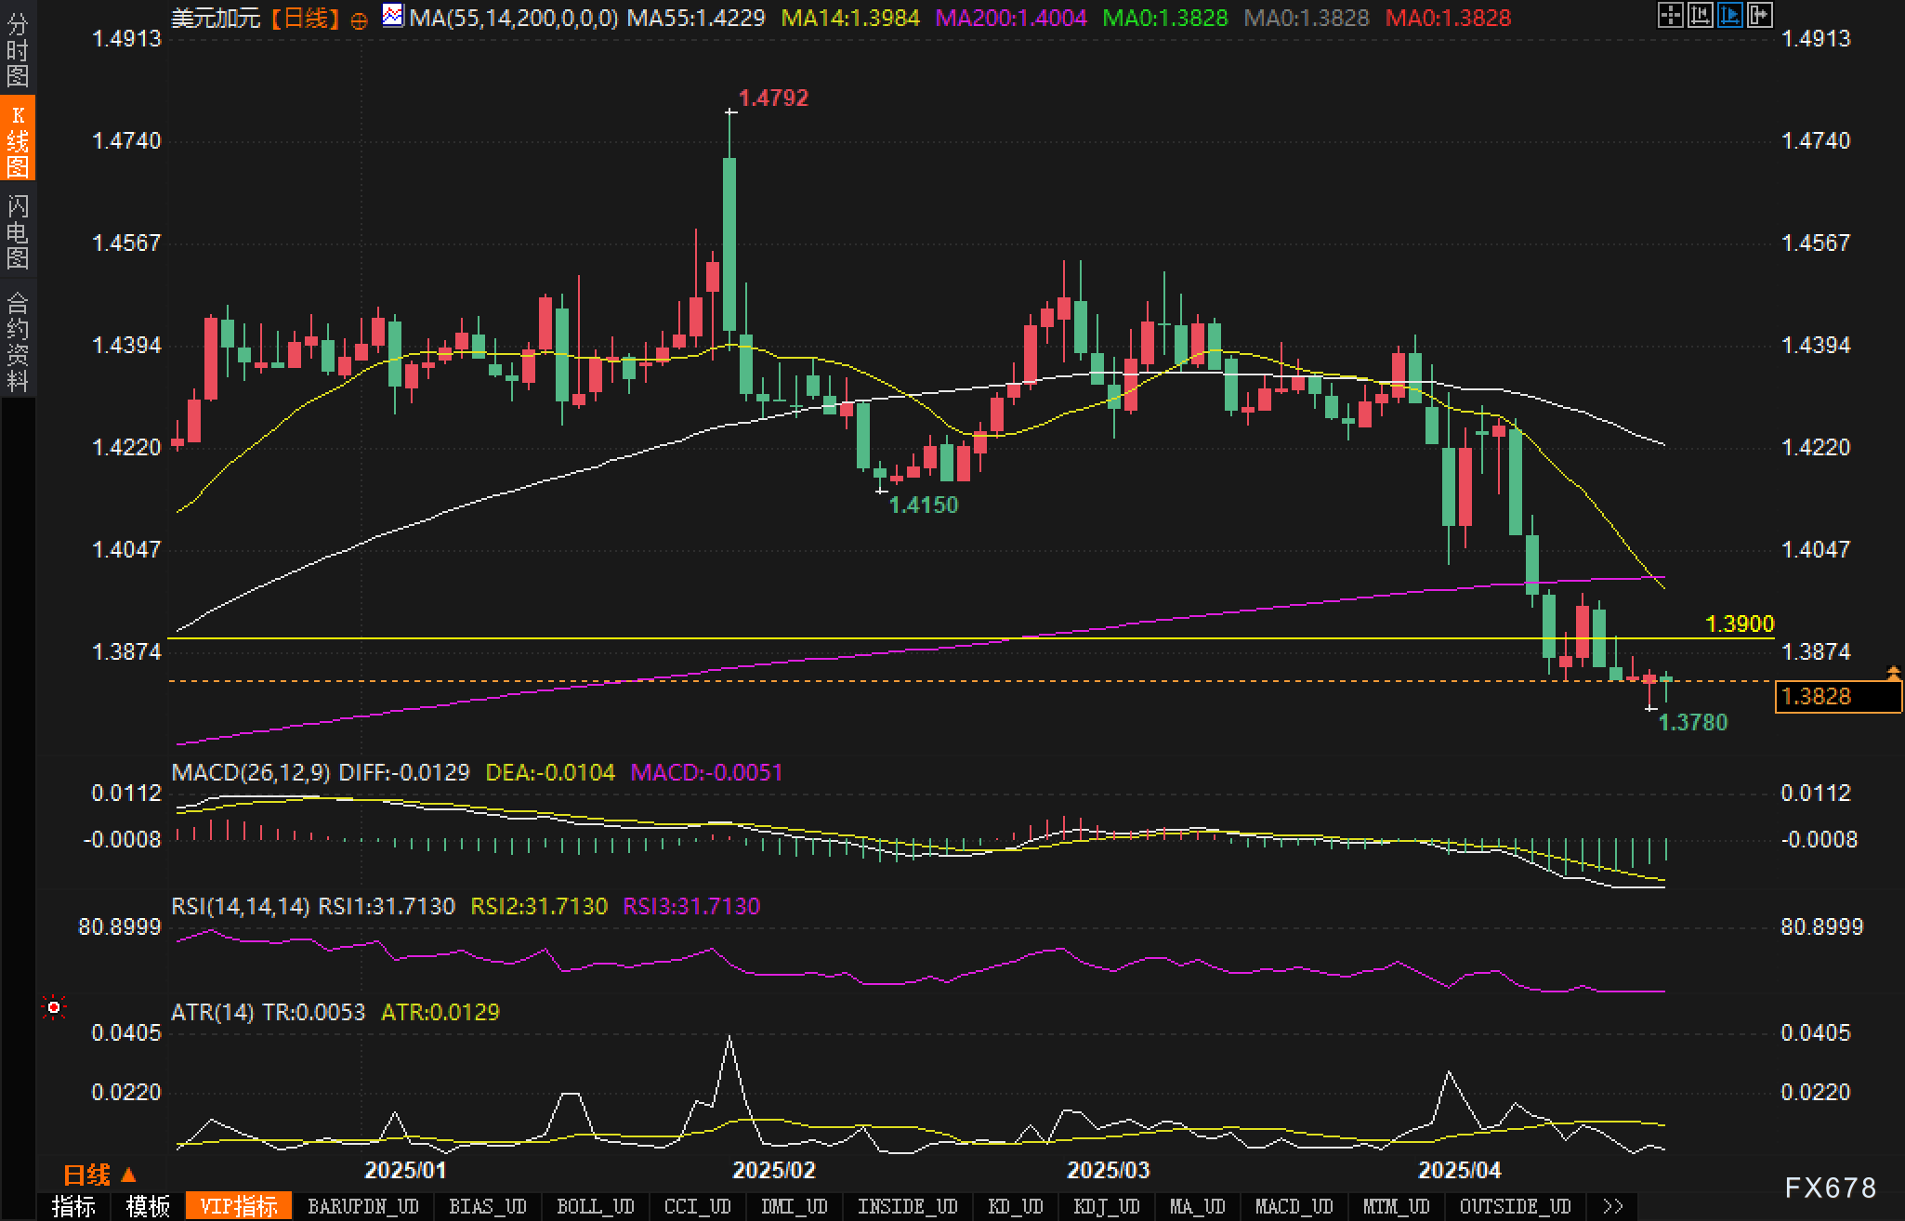
Task: Open 合约资料 panel from sidebar
Action: point(17,341)
